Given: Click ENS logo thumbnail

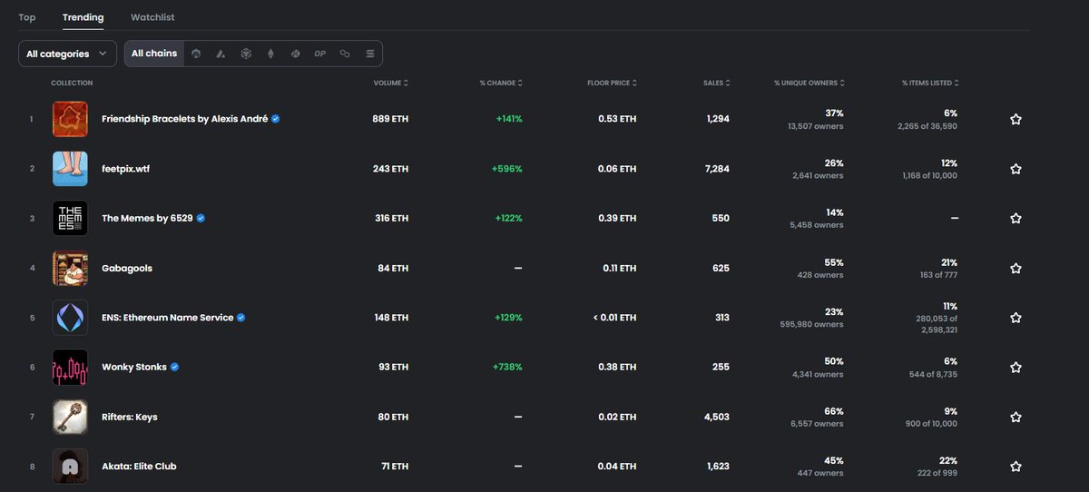Looking at the screenshot, I should [x=70, y=318].
